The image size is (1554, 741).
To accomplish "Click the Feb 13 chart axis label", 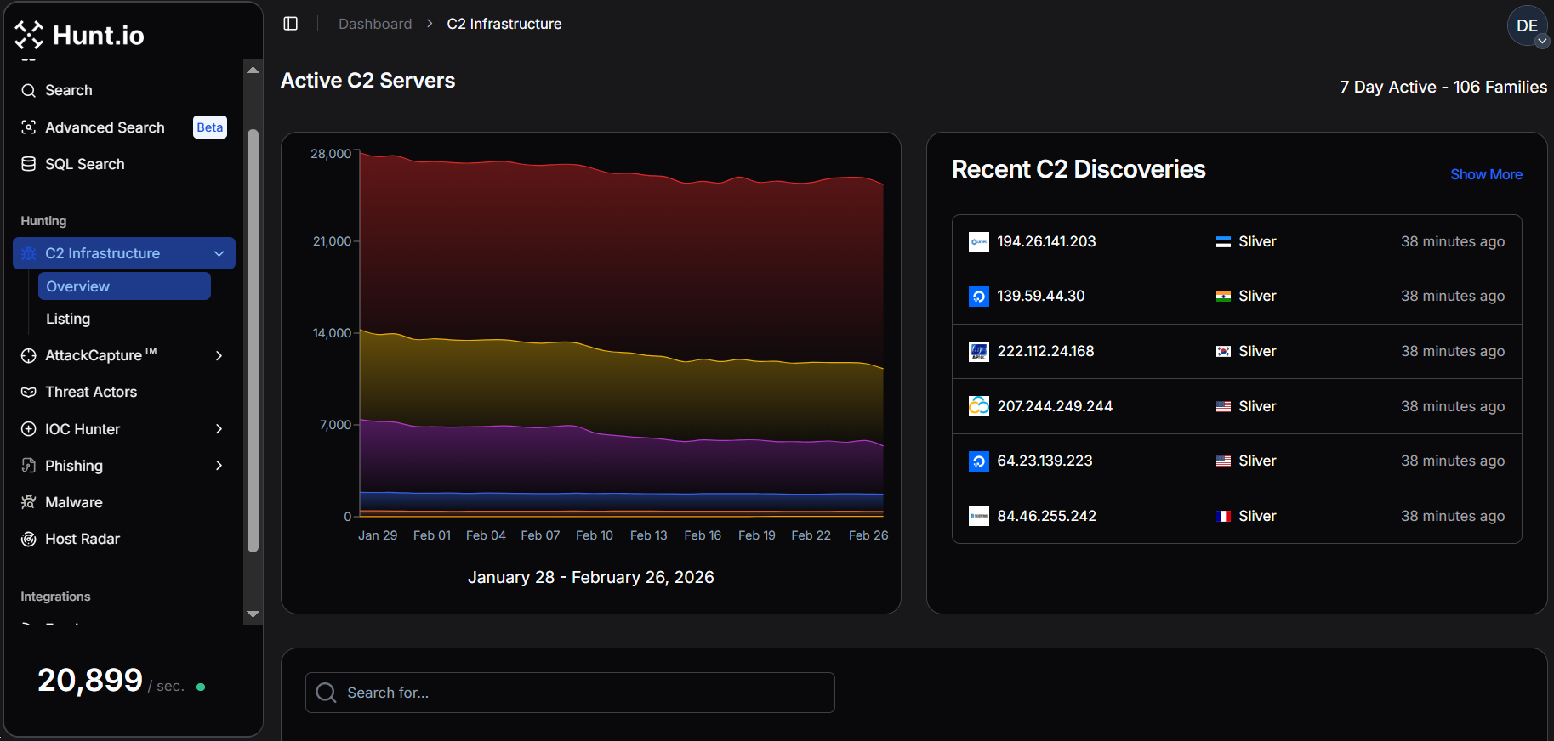I will [x=648, y=535].
